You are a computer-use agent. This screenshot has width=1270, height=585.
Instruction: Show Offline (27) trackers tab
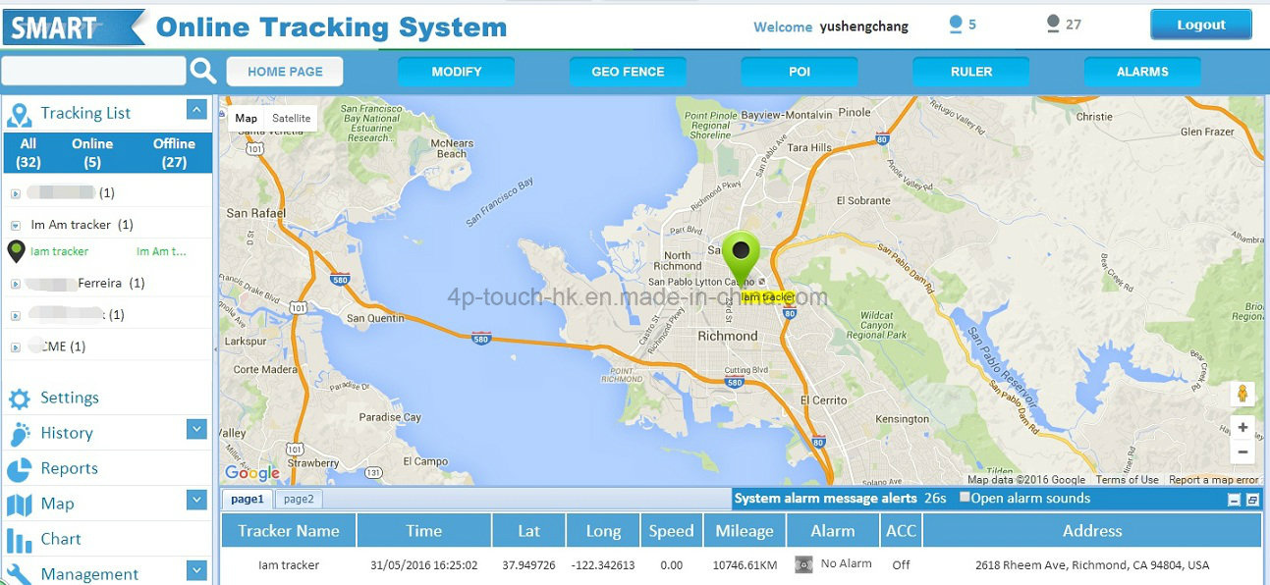174,153
